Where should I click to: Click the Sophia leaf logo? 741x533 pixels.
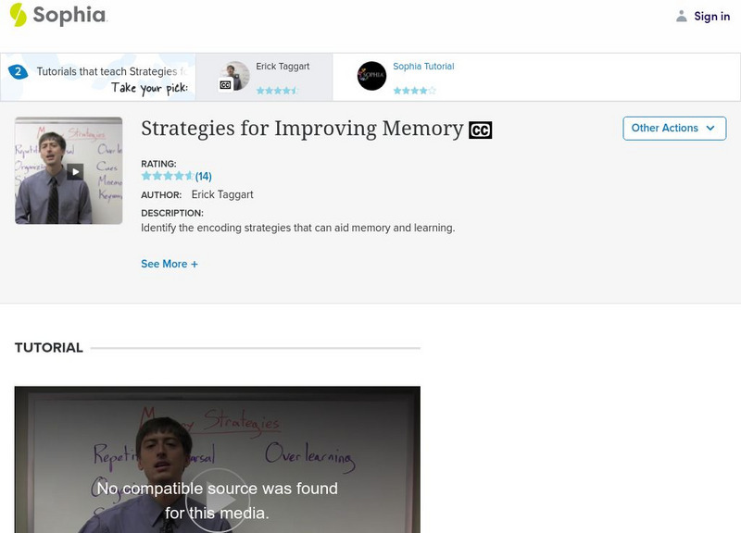pyautogui.click(x=17, y=15)
